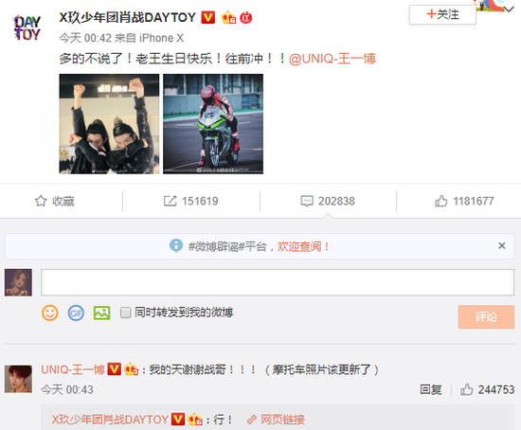The image size is (521, 430).
Task: Follow the account with +关注 button
Action: [442, 14]
